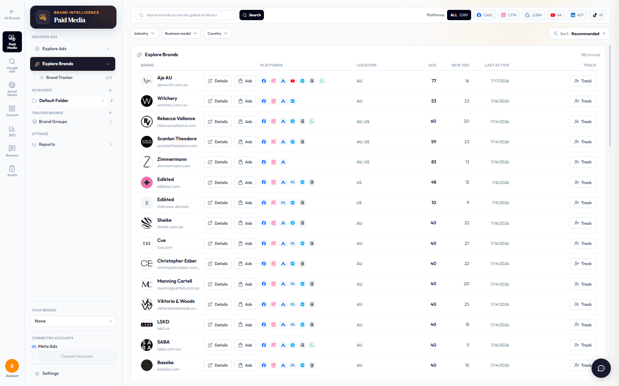This screenshot has width=619, height=386.
Task: Sort by LAST ACTIVE column header
Action: point(496,65)
